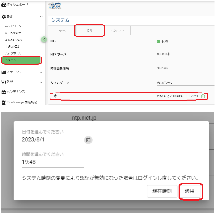
Task: Click the apply button in dialog
Action: tap(190, 191)
